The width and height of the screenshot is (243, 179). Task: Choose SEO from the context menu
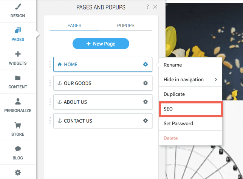[x=190, y=109]
